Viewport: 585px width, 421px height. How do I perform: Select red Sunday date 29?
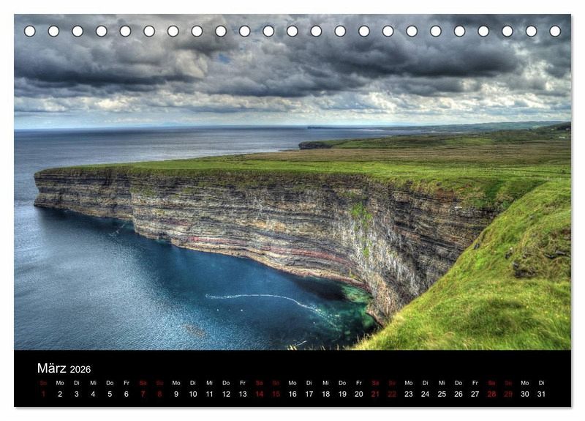point(508,394)
